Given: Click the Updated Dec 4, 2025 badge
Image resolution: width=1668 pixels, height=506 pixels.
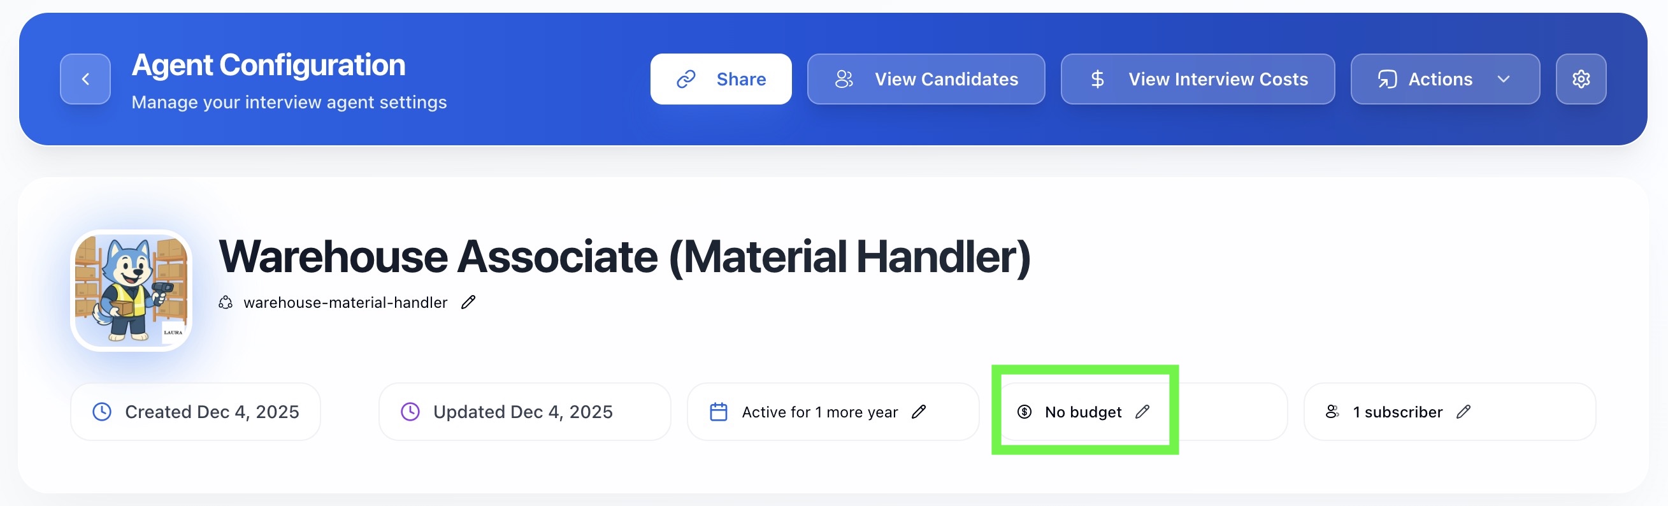Looking at the screenshot, I should point(522,412).
